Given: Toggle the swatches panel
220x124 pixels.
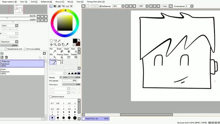Looking at the screenshot, I should click(x=67, y=6).
